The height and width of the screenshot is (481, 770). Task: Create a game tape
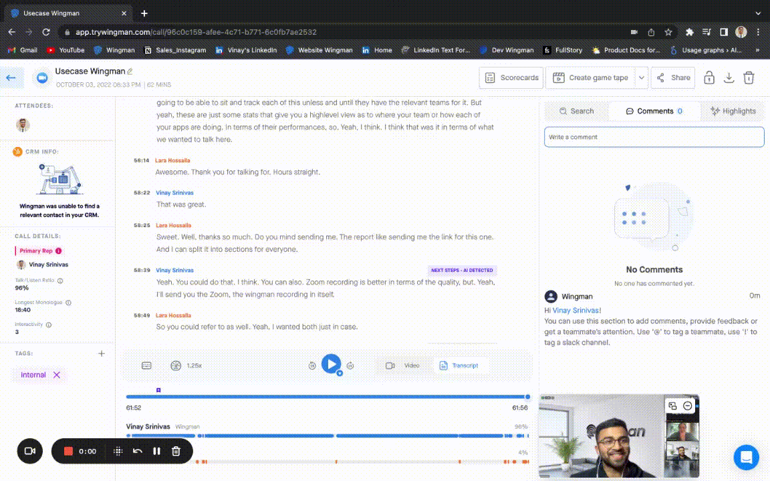(591, 77)
